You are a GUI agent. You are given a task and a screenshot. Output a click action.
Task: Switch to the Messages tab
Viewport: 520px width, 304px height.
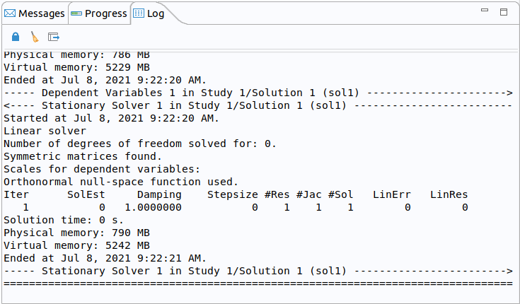[x=35, y=13]
